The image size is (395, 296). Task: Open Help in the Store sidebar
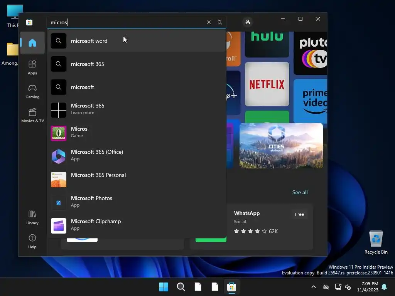pyautogui.click(x=32, y=241)
